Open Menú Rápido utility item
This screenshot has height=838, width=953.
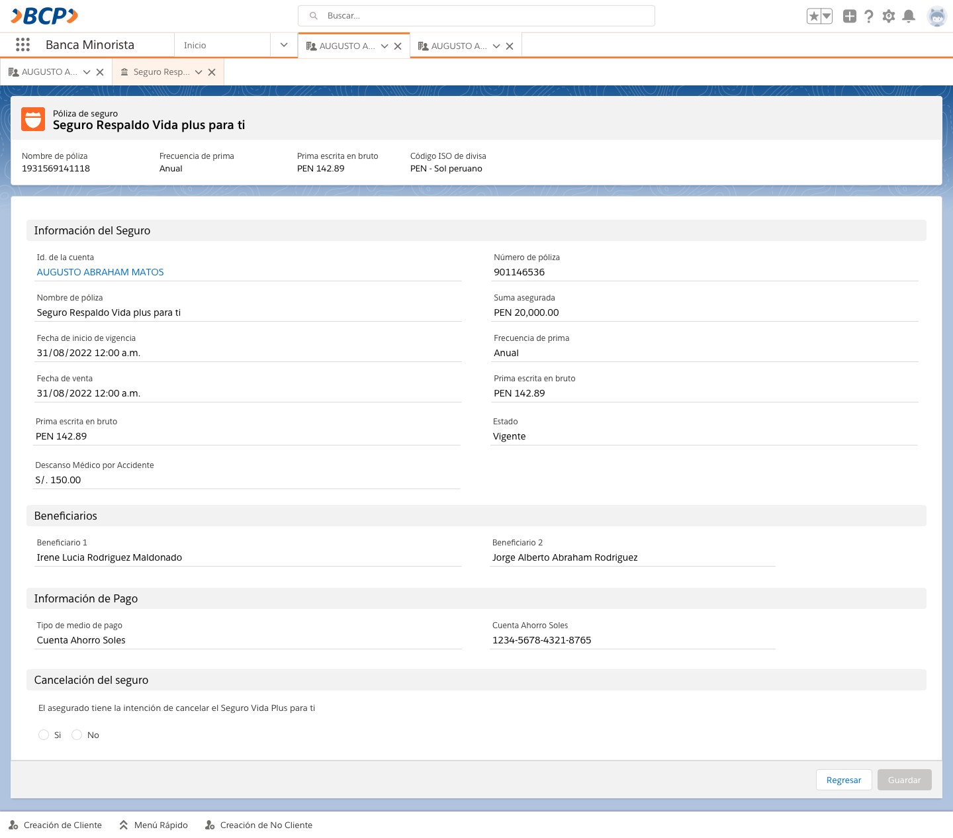click(x=154, y=825)
